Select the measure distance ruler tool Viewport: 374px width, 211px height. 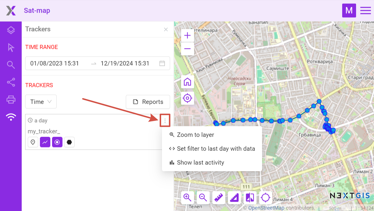coord(219,198)
